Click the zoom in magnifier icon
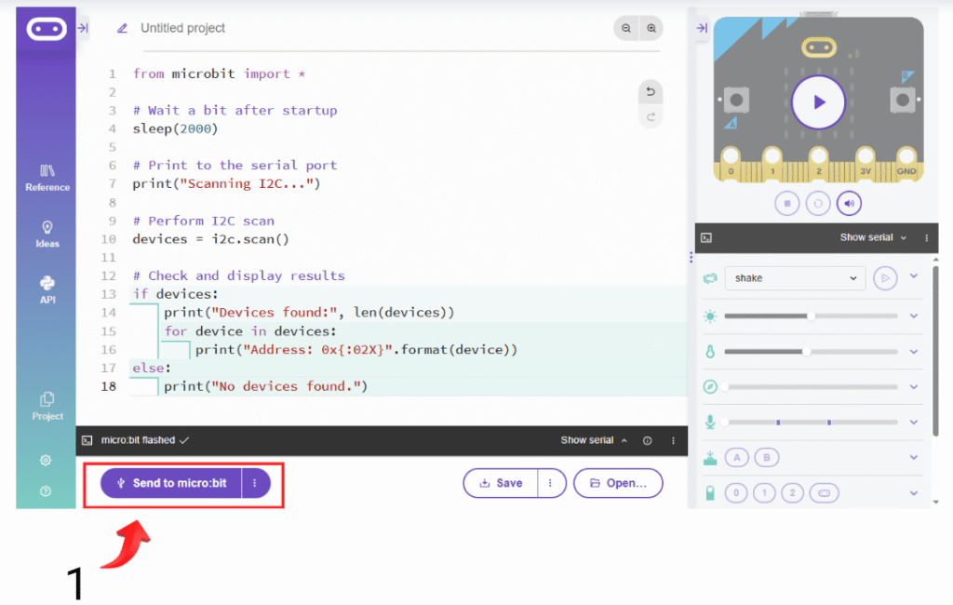Viewport: 953px width, 605px height. 651,29
